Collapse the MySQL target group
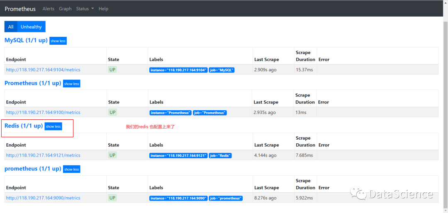 click(x=58, y=41)
